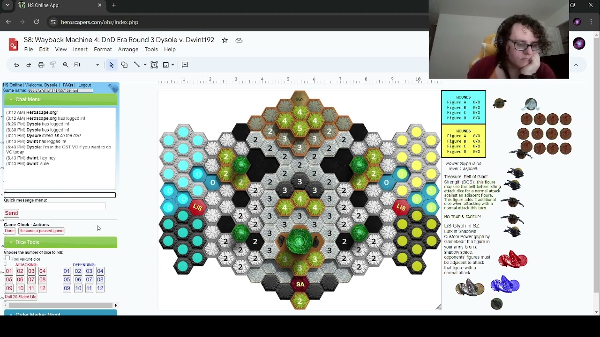The width and height of the screenshot is (600, 337).
Task: Open the View menu
Action: (61, 49)
